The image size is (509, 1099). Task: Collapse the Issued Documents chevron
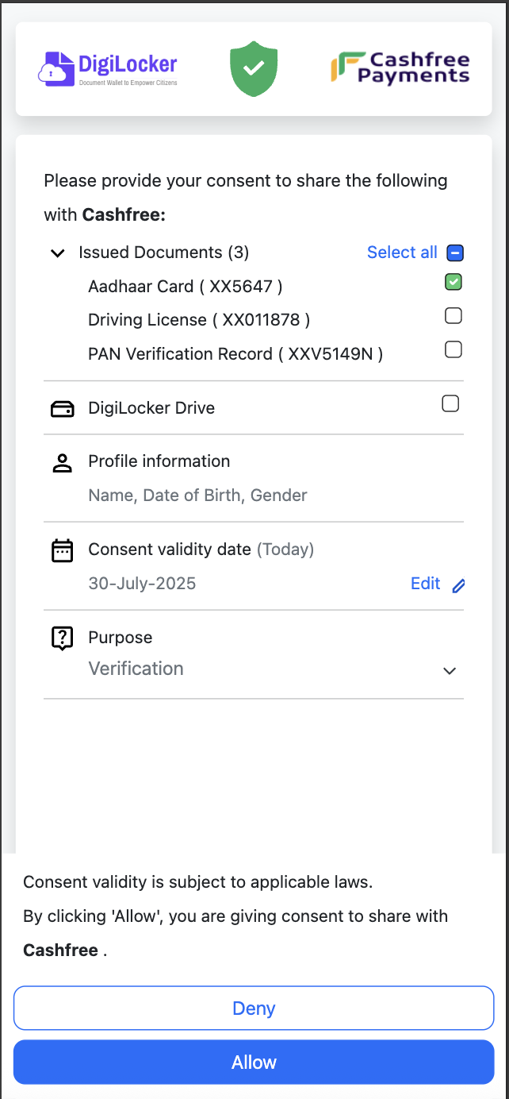tap(57, 253)
